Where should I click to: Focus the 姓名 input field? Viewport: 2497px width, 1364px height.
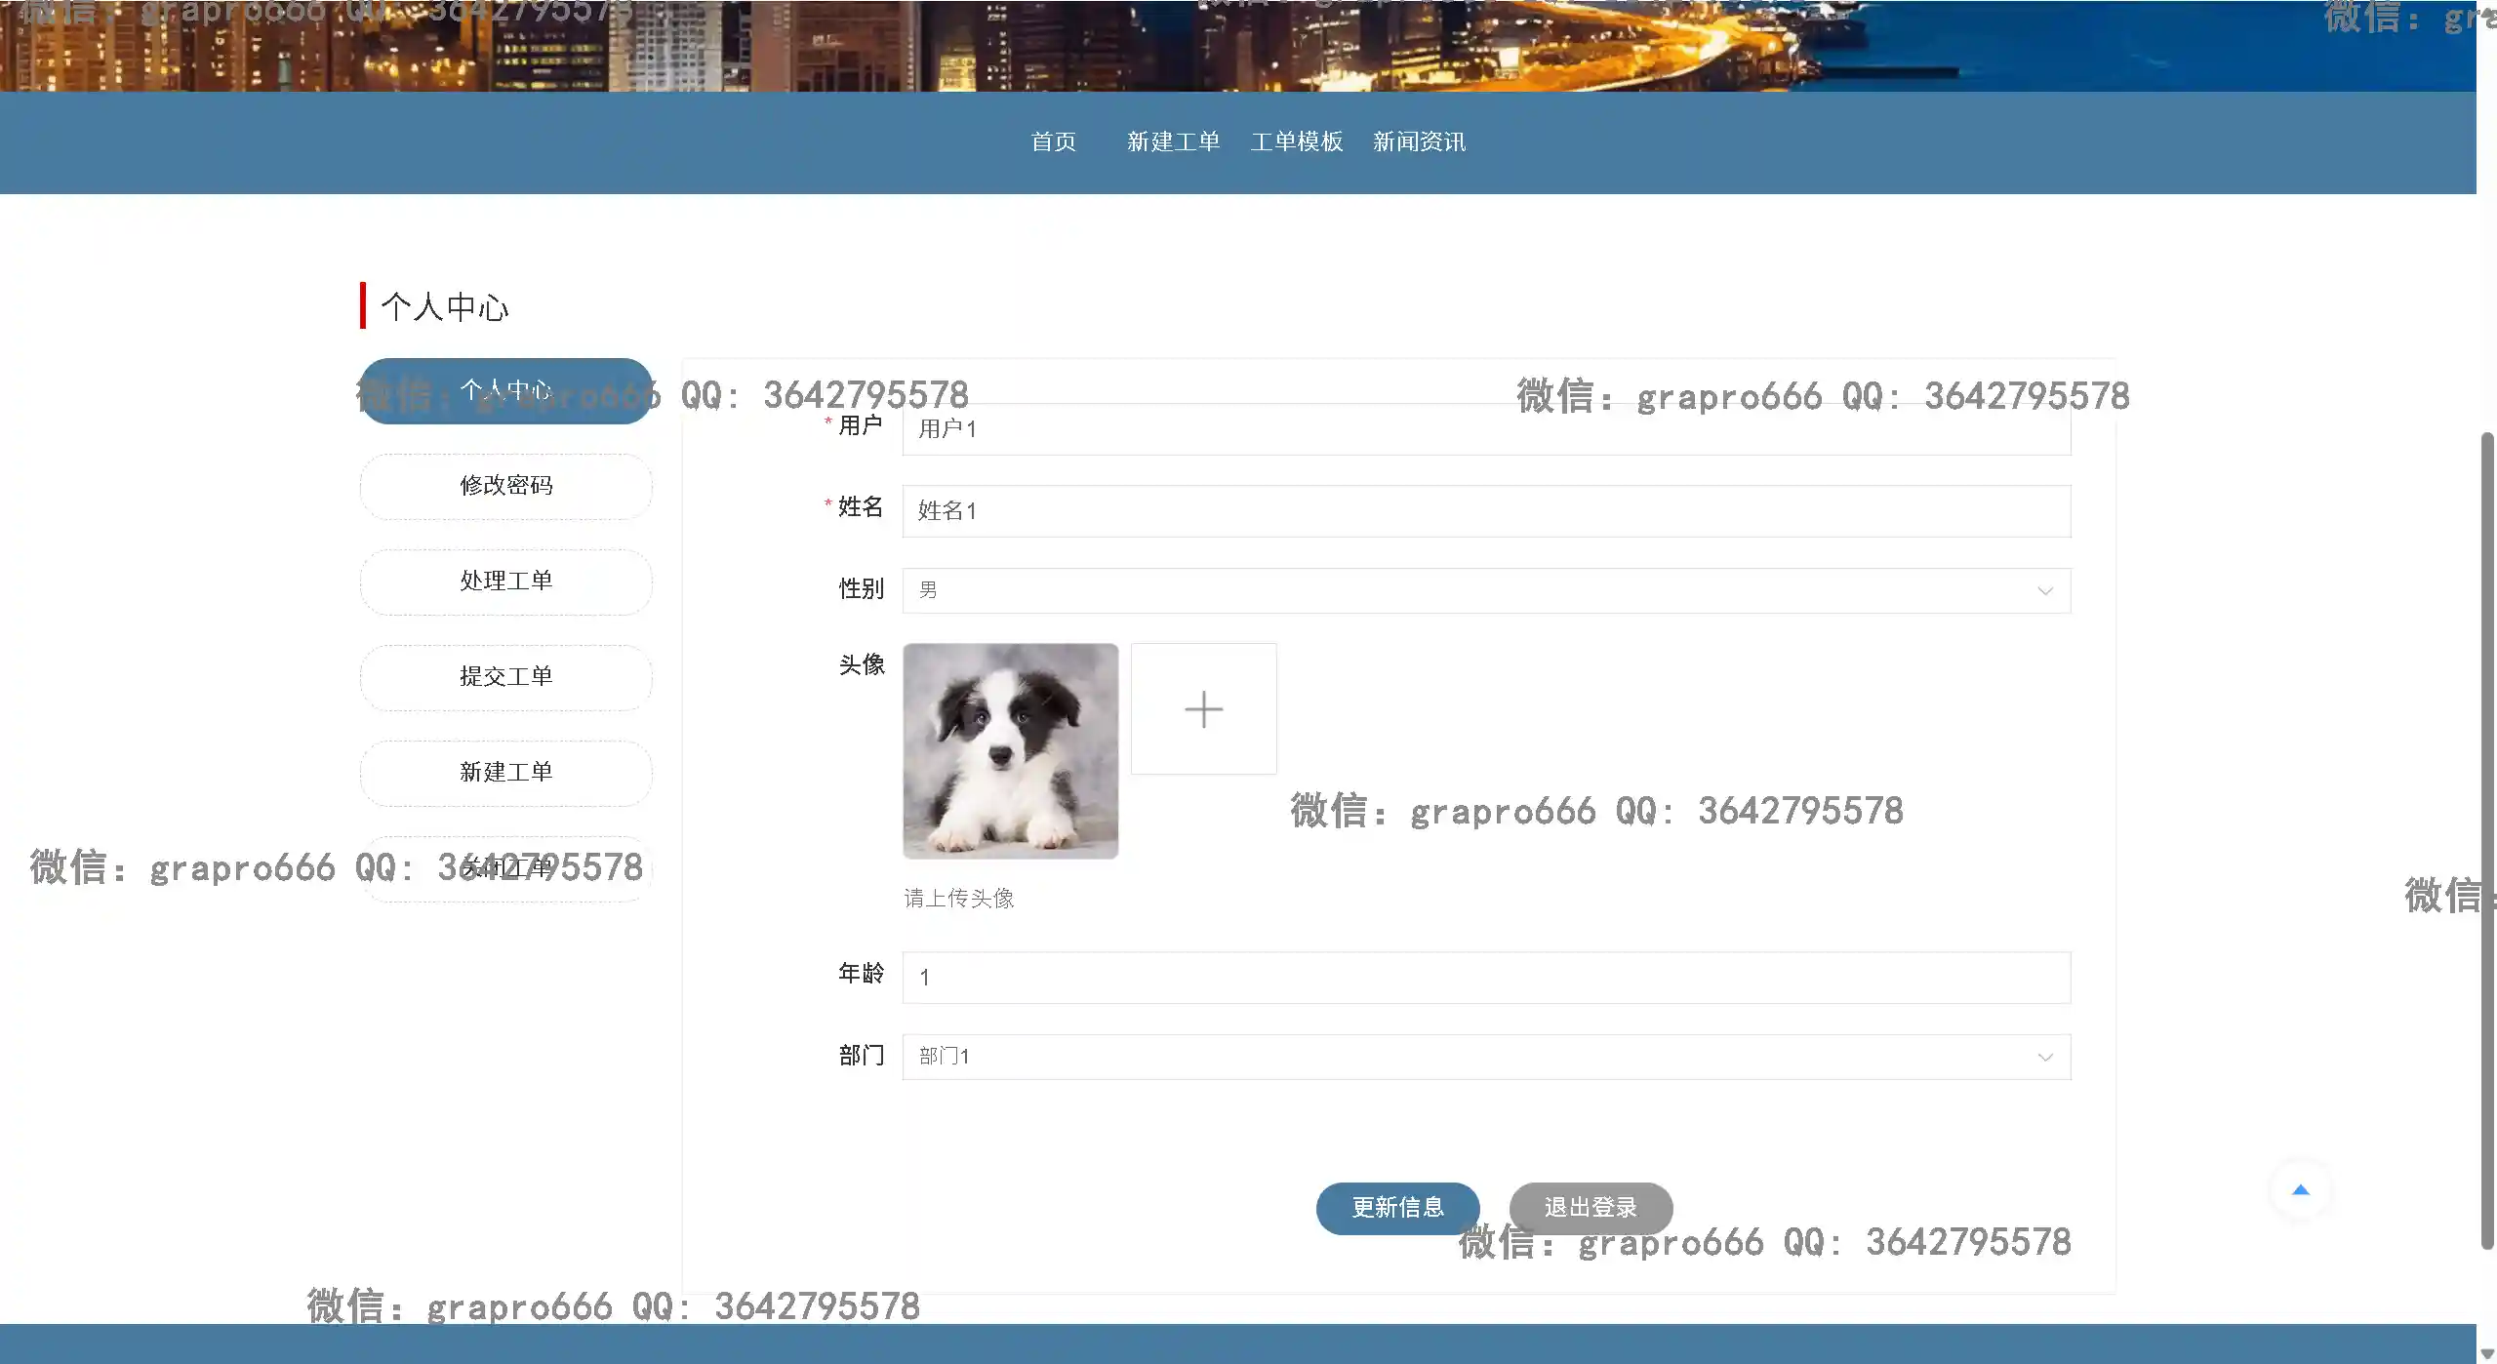1485,511
